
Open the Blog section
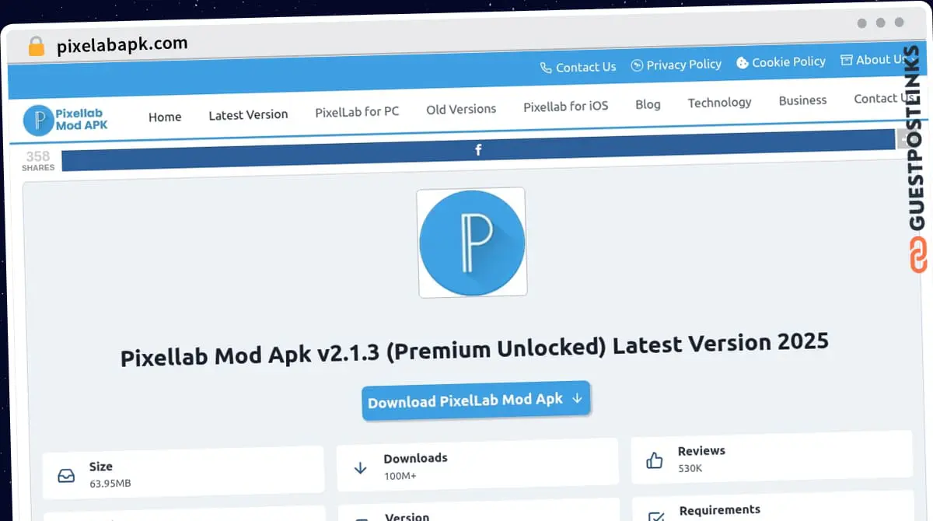[648, 104]
